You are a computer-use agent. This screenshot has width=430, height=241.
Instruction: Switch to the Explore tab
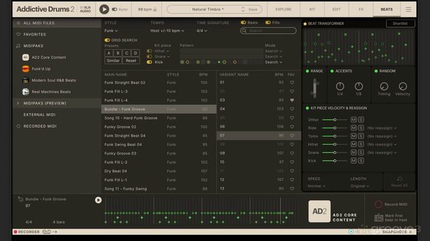284,9
